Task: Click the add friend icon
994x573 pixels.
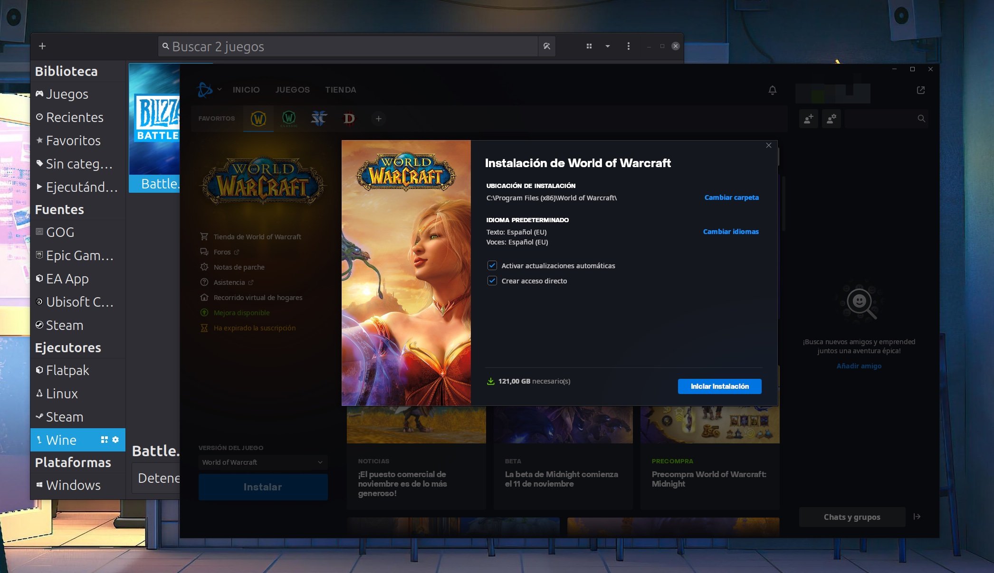Action: [808, 119]
